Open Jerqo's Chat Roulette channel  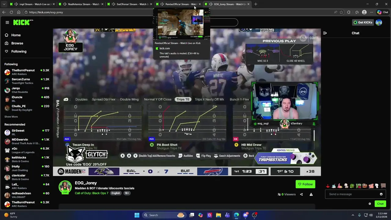tap(27, 90)
